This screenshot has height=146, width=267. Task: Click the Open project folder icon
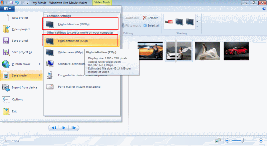6,29
